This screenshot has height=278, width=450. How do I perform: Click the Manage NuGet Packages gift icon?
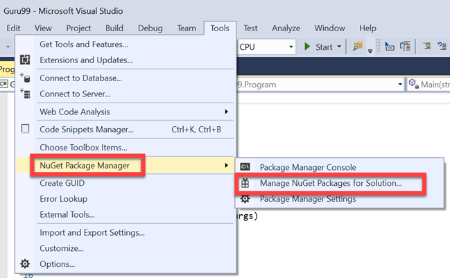click(x=245, y=184)
